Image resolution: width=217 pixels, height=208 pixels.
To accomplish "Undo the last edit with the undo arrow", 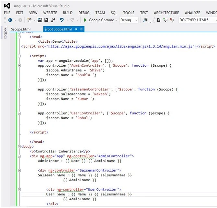I will click(x=62, y=20).
